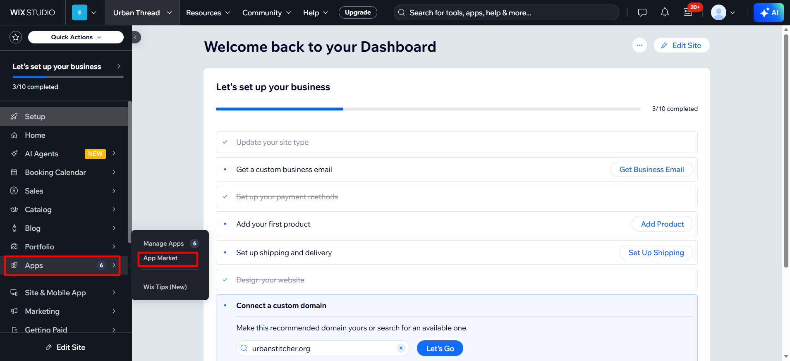This screenshot has height=361, width=790.
Task: Open the blue E workspace avatar
Action: click(79, 12)
